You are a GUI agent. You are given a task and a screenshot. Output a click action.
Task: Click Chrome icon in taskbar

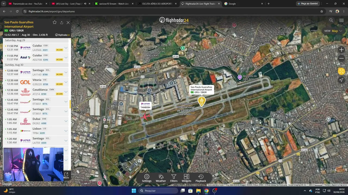coord(206,191)
